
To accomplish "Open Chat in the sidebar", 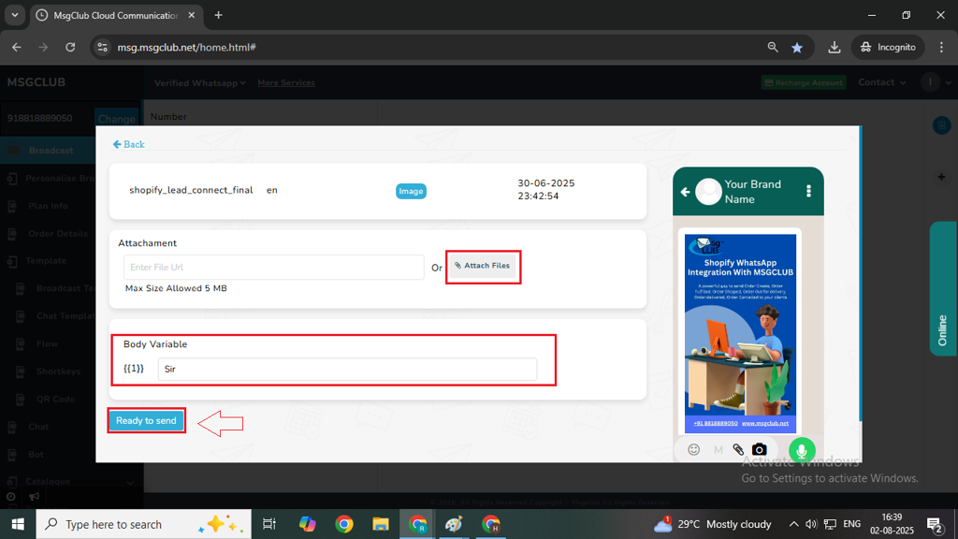I will pyautogui.click(x=38, y=427).
